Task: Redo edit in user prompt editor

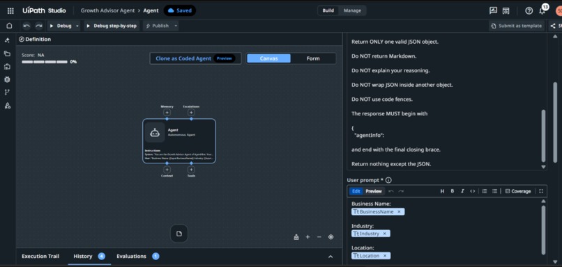Action: [401, 191]
